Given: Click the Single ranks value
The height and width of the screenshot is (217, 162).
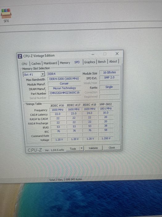Looking at the screenshot, I should coord(109,87).
